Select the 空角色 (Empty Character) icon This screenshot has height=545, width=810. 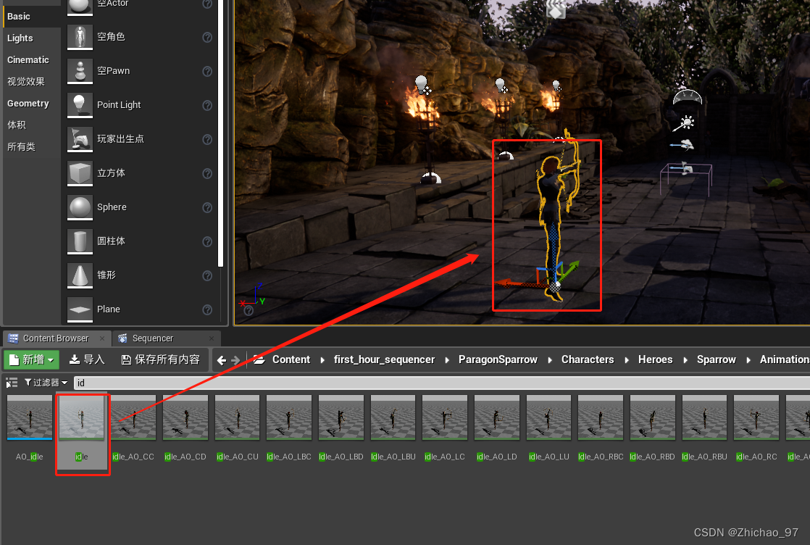point(80,37)
